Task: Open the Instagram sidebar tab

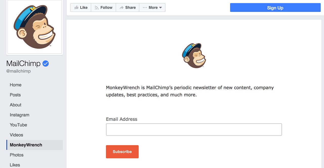Action: coord(19,115)
